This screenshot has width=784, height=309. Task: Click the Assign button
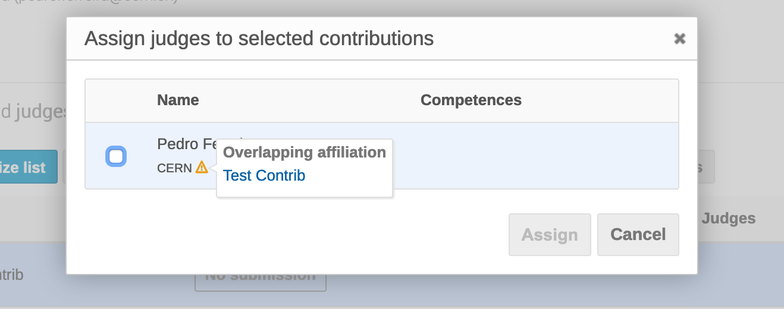550,235
